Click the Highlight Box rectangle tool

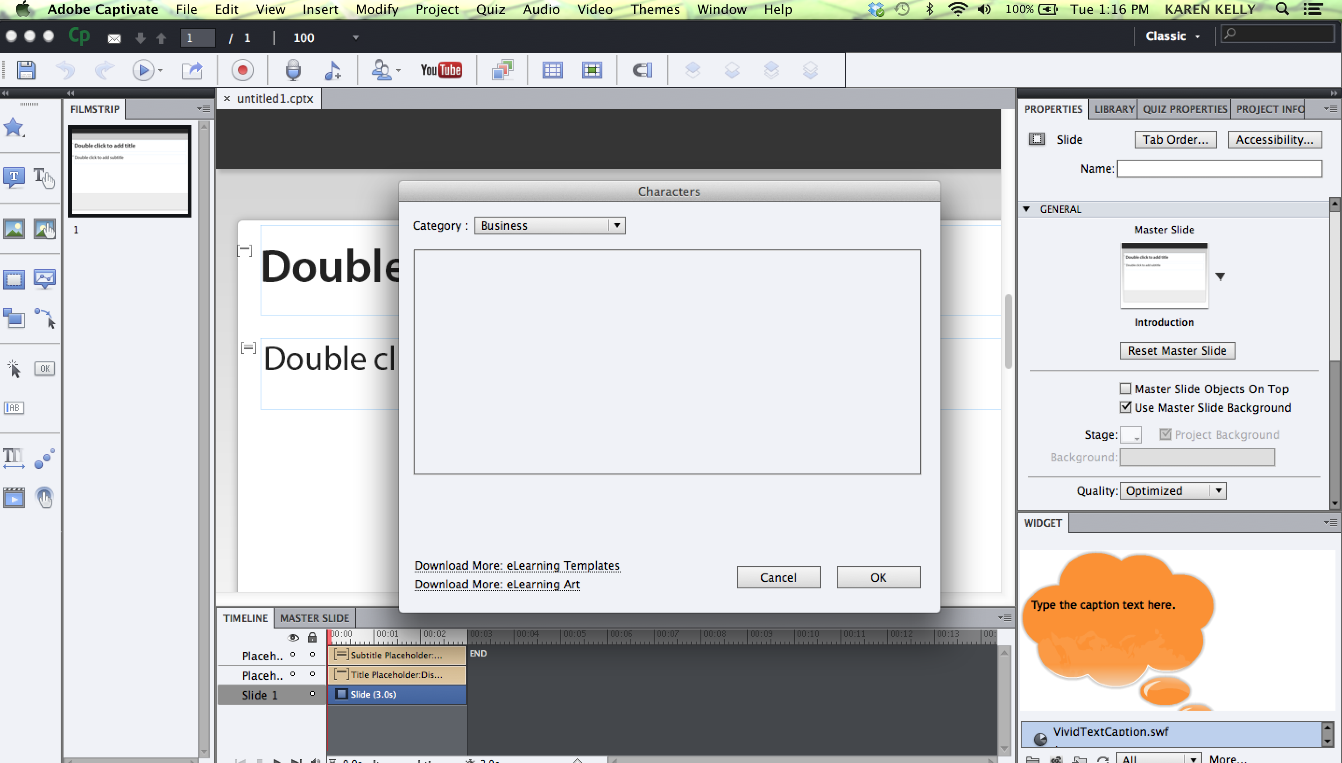[x=14, y=279]
